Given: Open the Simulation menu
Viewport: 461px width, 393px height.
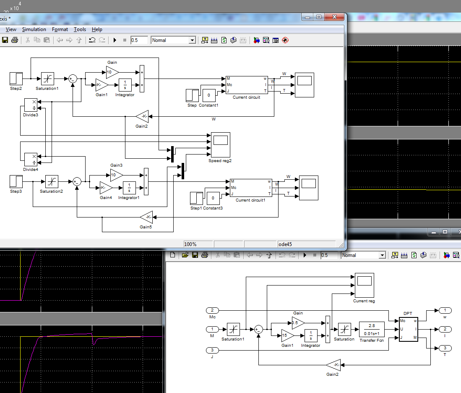Looking at the screenshot, I should point(34,29).
